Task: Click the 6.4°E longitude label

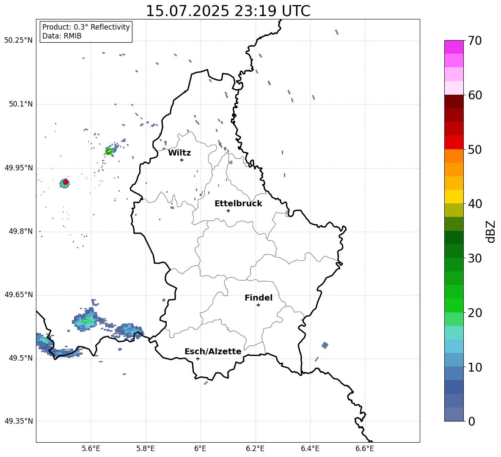Action: pyautogui.click(x=310, y=449)
